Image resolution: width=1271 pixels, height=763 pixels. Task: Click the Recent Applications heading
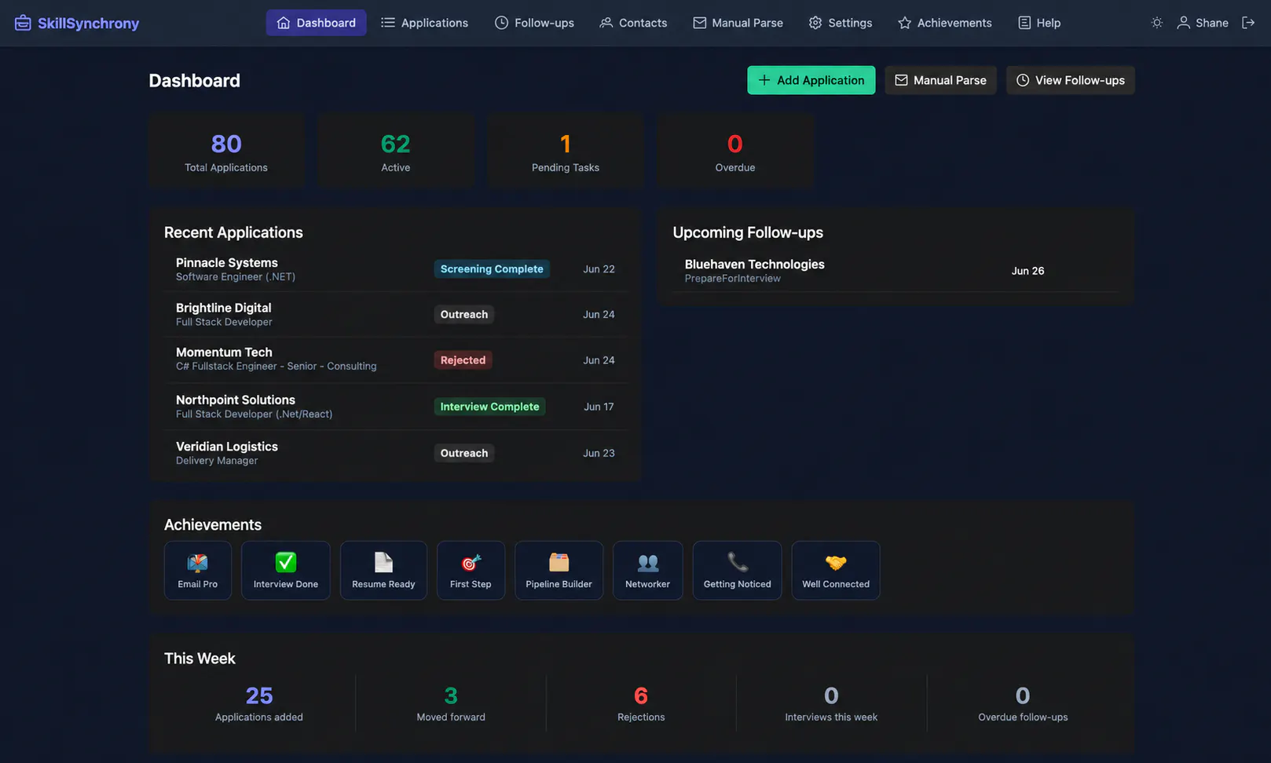[x=233, y=232]
